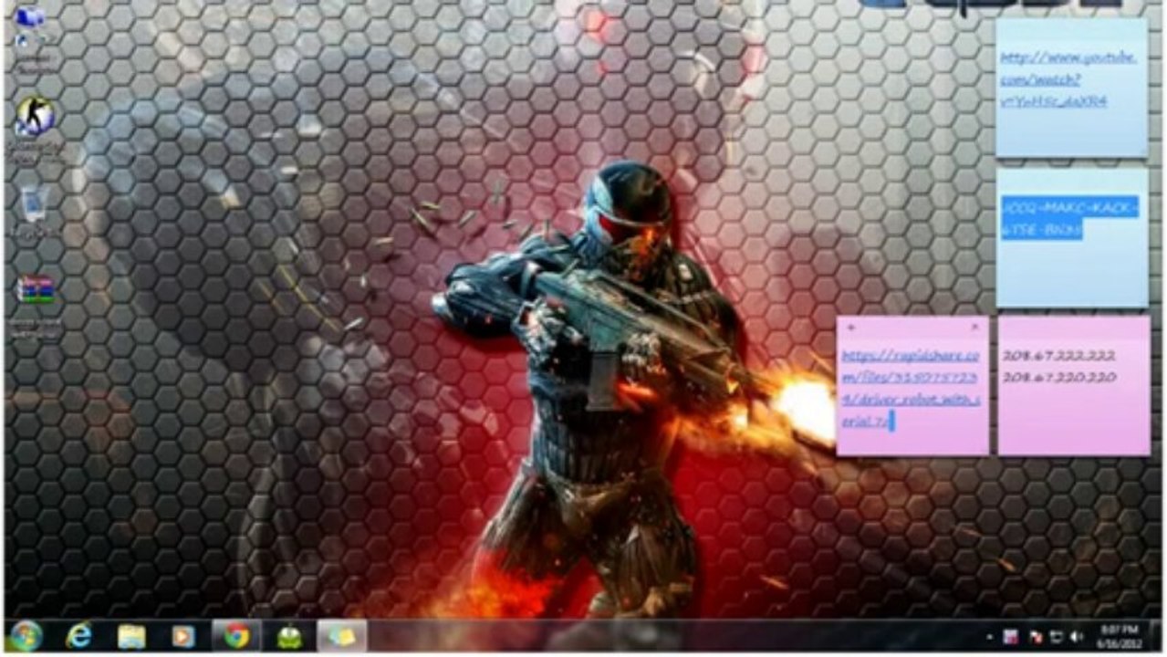1167x657 pixels.
Task: Click the 208.67.222.222 text in pink note
Action: [x=1058, y=355]
